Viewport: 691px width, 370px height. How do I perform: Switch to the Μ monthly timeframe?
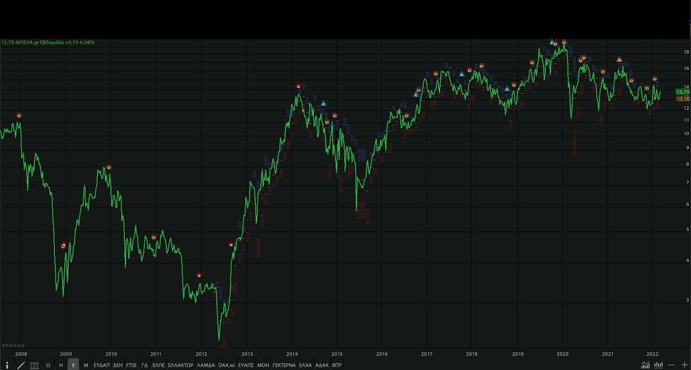86,365
